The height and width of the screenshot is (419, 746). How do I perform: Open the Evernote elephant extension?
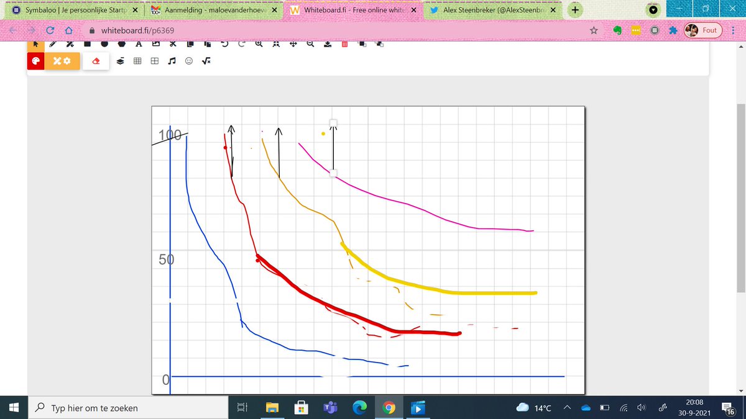tap(617, 30)
